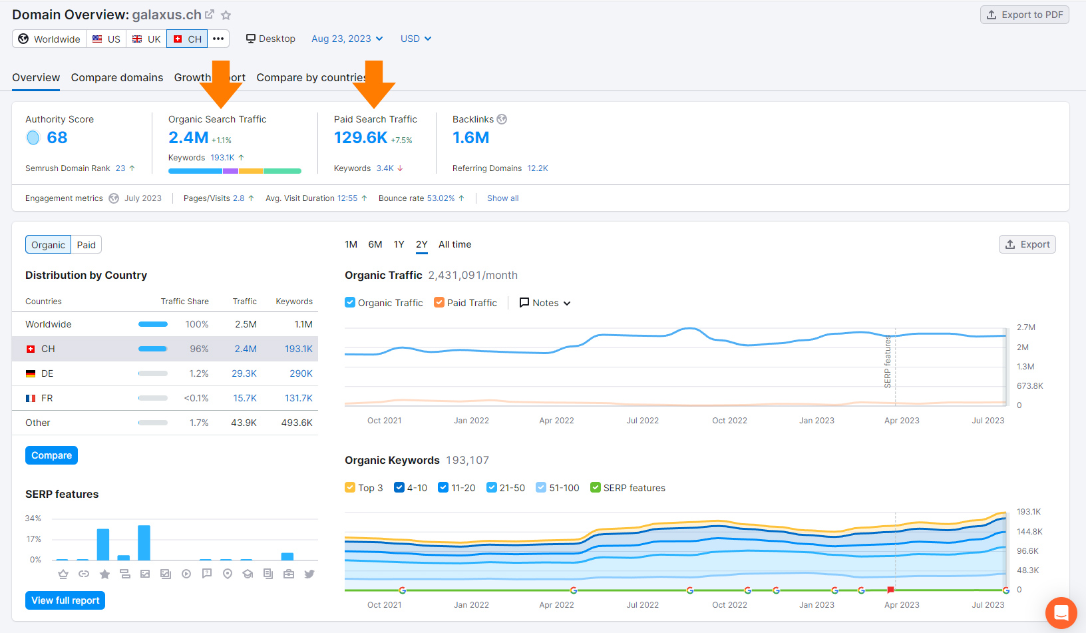Click the DE traffic share progress bar

coord(153,373)
